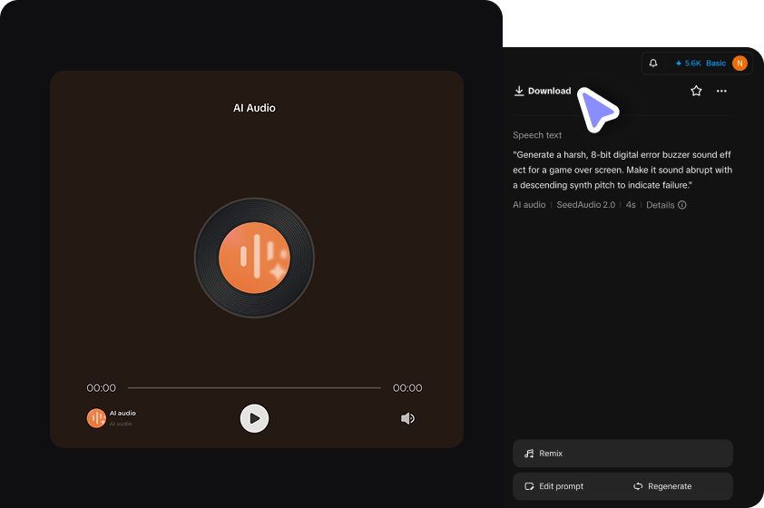The width and height of the screenshot is (764, 508).
Task: Click the download arrow icon
Action: point(519,91)
